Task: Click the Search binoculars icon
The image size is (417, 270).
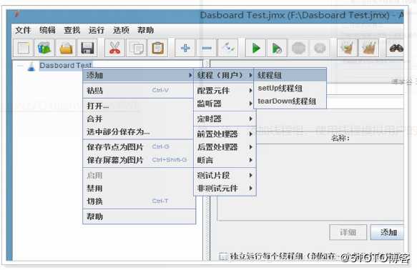Action: coord(396,48)
